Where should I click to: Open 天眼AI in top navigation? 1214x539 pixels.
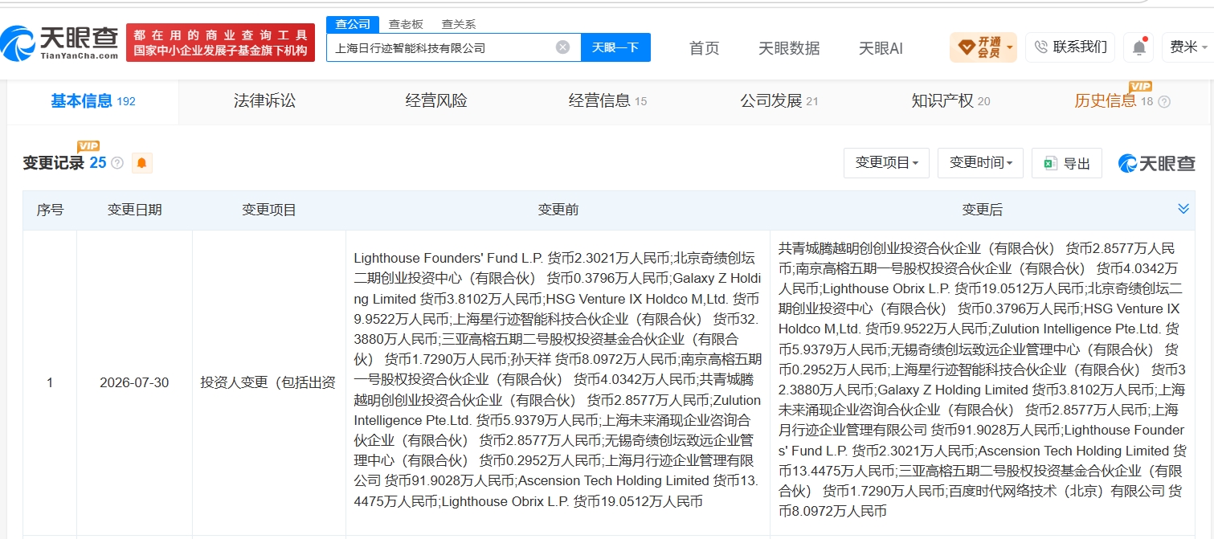tap(881, 48)
